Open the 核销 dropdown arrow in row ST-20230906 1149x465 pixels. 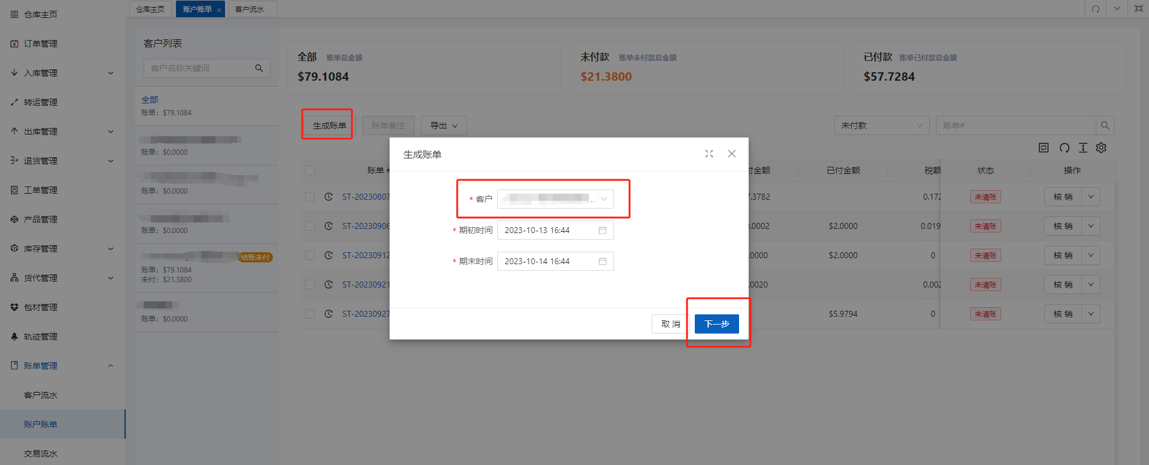tap(1091, 226)
